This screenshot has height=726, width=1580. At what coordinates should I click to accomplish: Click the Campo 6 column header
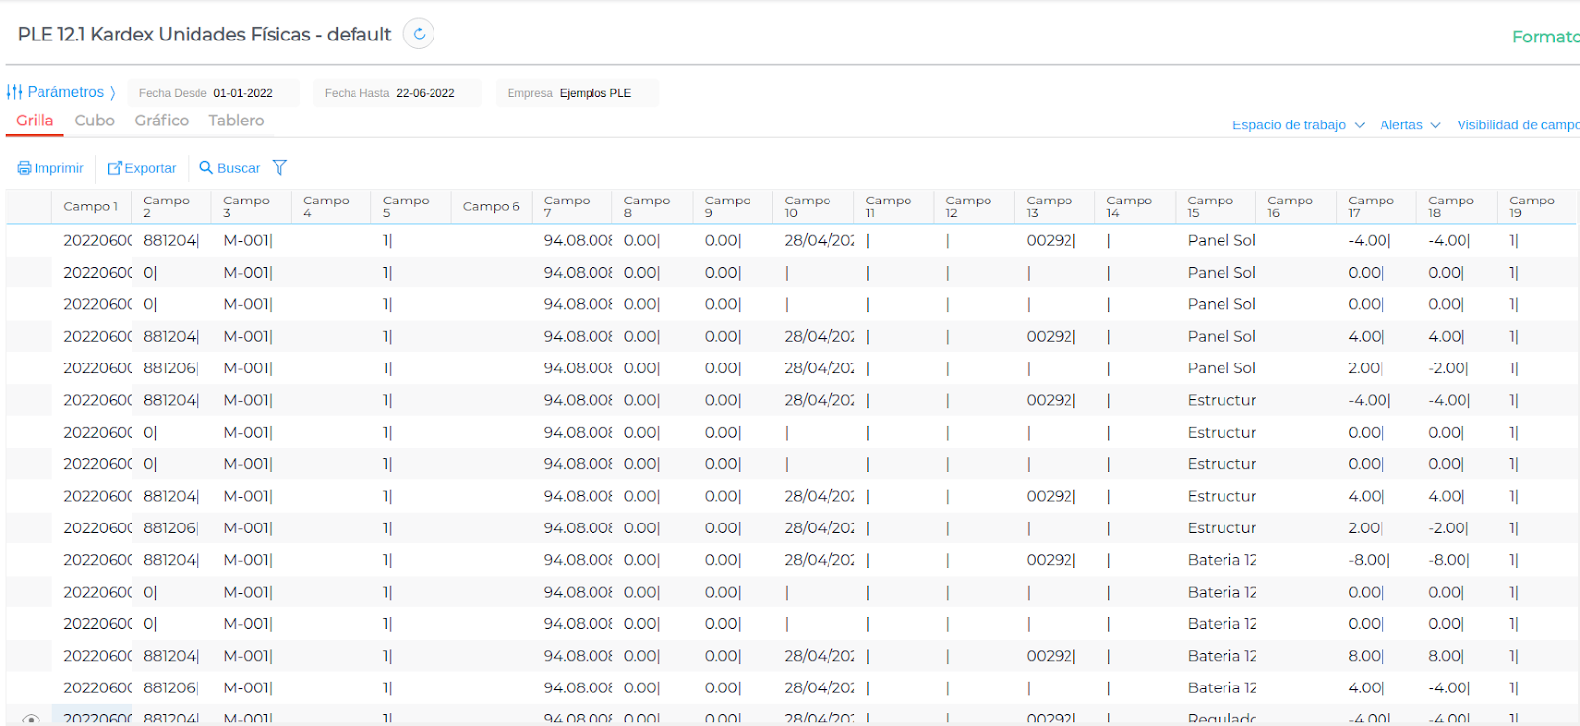coord(491,206)
